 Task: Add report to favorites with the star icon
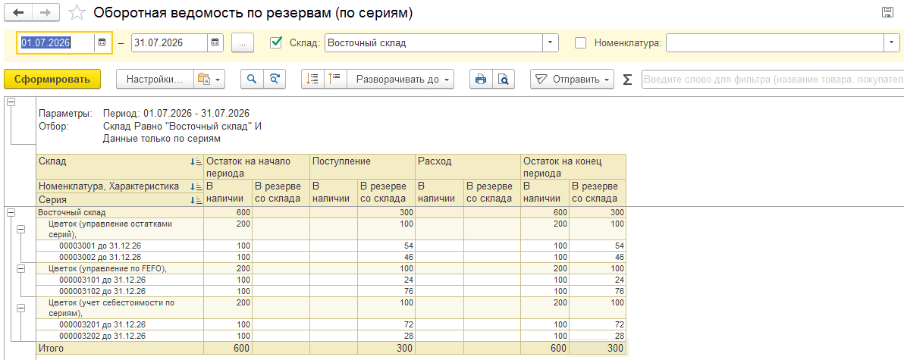click(x=76, y=13)
